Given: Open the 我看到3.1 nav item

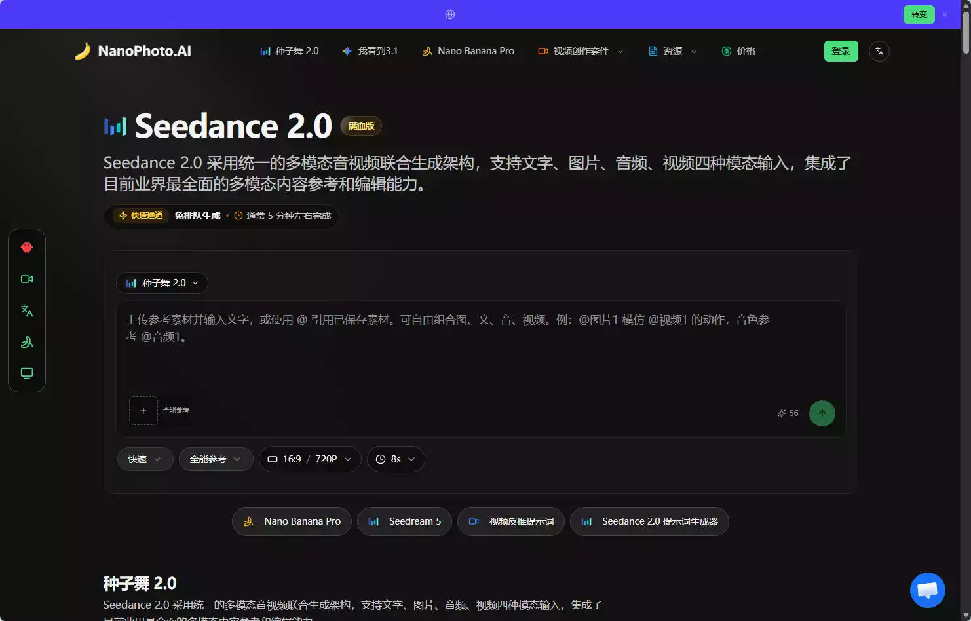Looking at the screenshot, I should coord(370,51).
